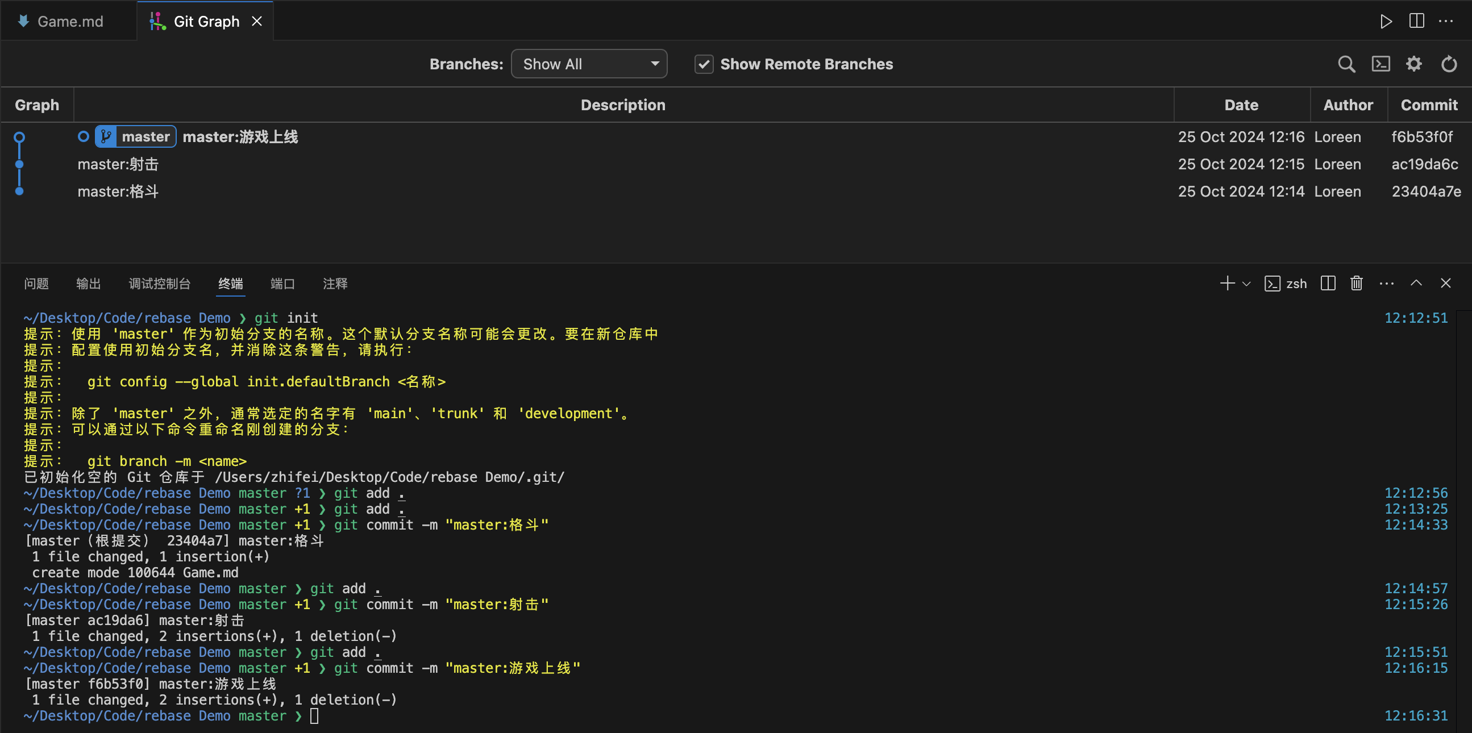Click commit hash f6b53f0f
This screenshot has width=1472, height=733.
(x=1423, y=136)
